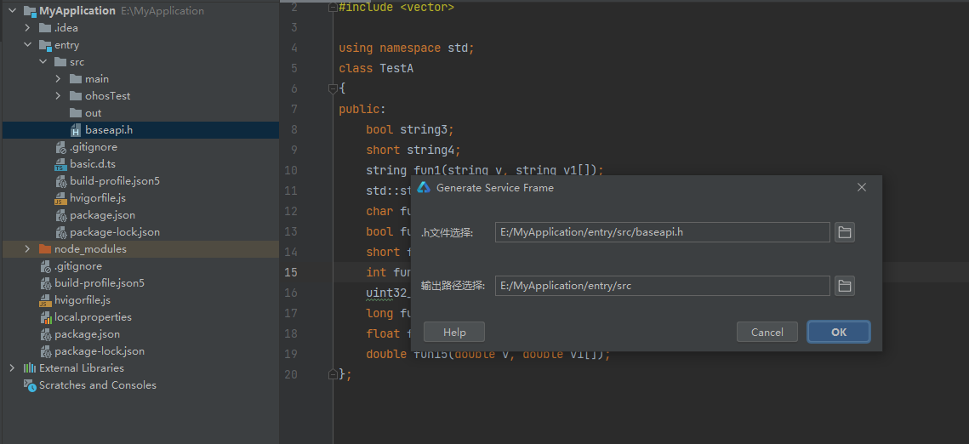Click the ohosTest folder icon

coord(76,96)
